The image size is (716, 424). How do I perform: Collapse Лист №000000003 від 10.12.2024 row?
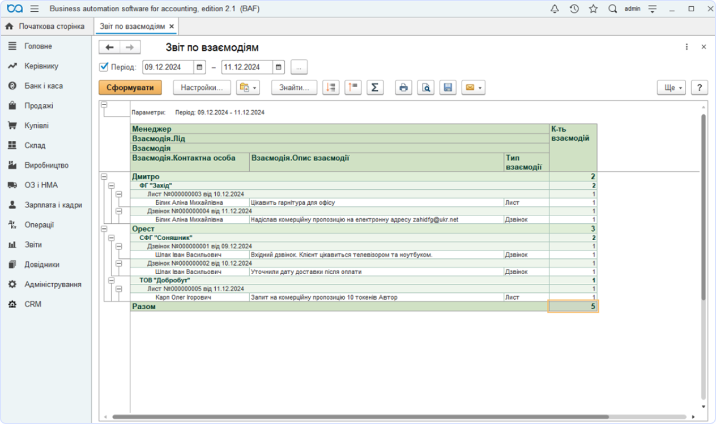point(118,194)
